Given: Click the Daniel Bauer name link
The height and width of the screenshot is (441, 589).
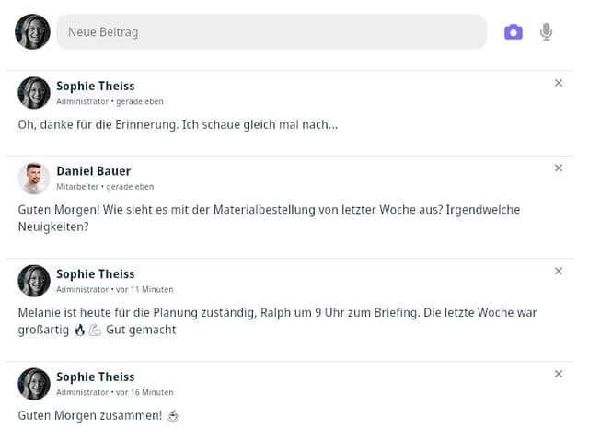Looking at the screenshot, I should click(94, 171).
